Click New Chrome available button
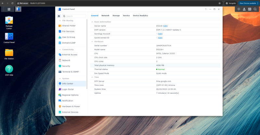This screenshot has width=260, height=135. (248, 3)
